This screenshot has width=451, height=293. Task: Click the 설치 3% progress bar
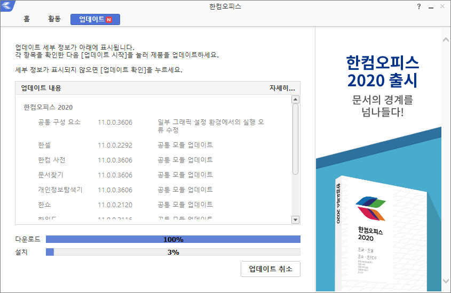(173, 252)
